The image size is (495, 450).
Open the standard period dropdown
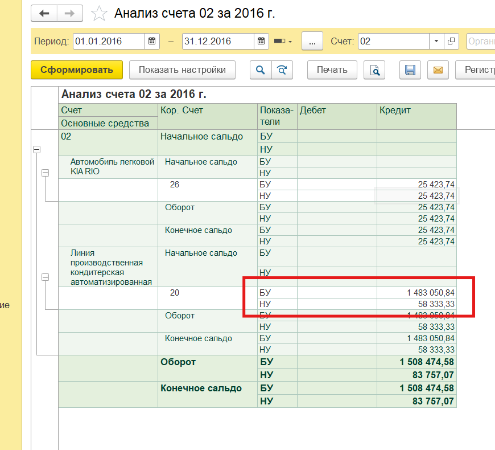tap(283, 41)
